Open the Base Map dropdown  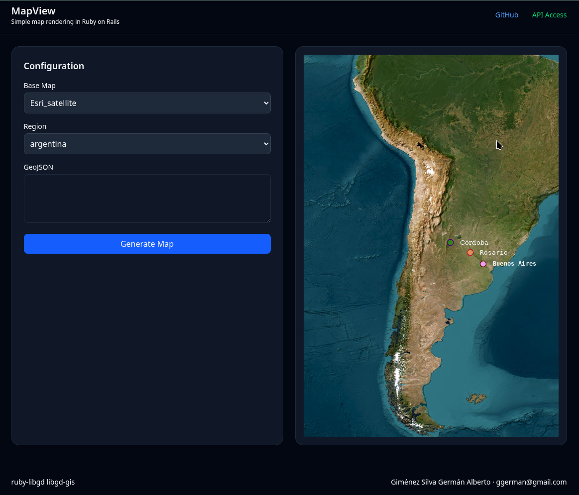pyautogui.click(x=147, y=103)
